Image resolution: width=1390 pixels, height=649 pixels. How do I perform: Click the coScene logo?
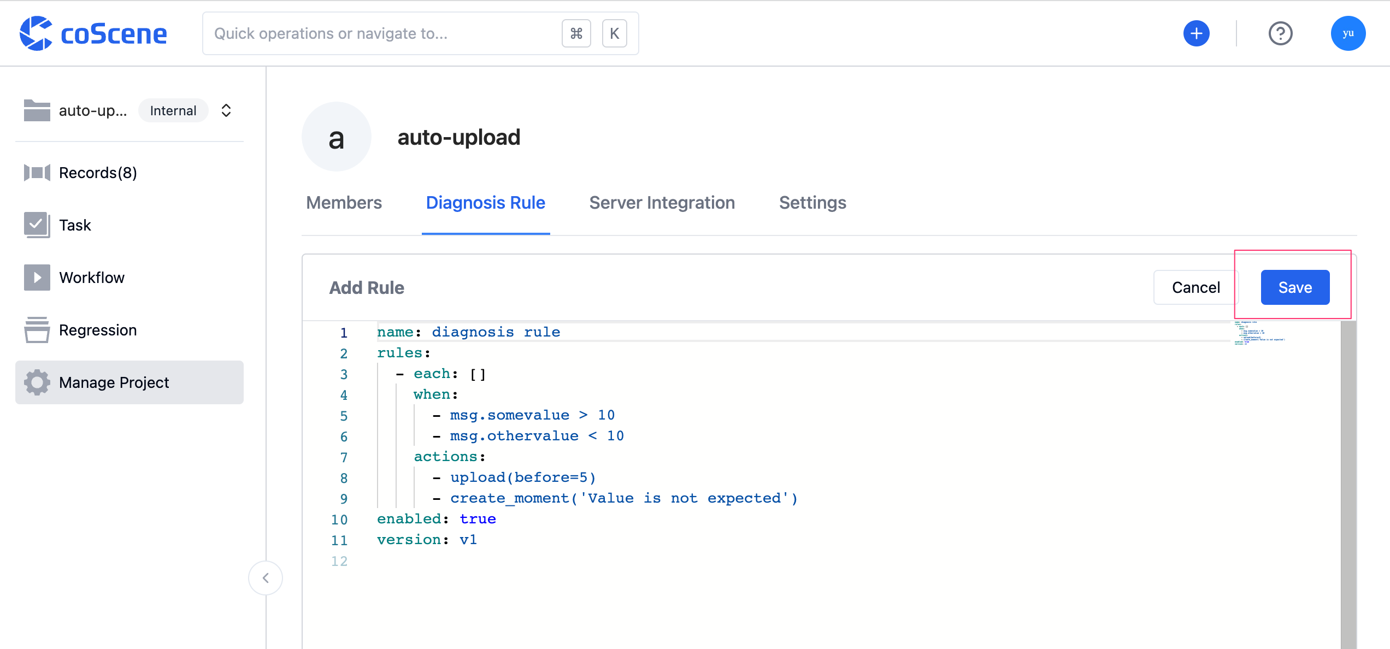pos(93,33)
